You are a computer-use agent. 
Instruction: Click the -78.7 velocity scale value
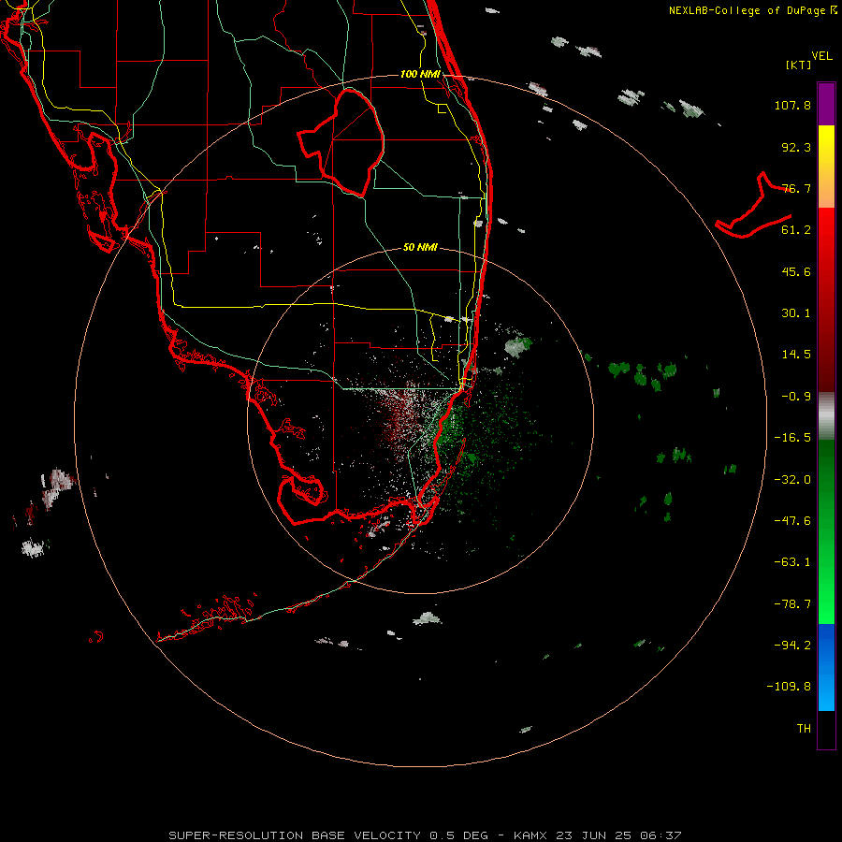(x=792, y=604)
